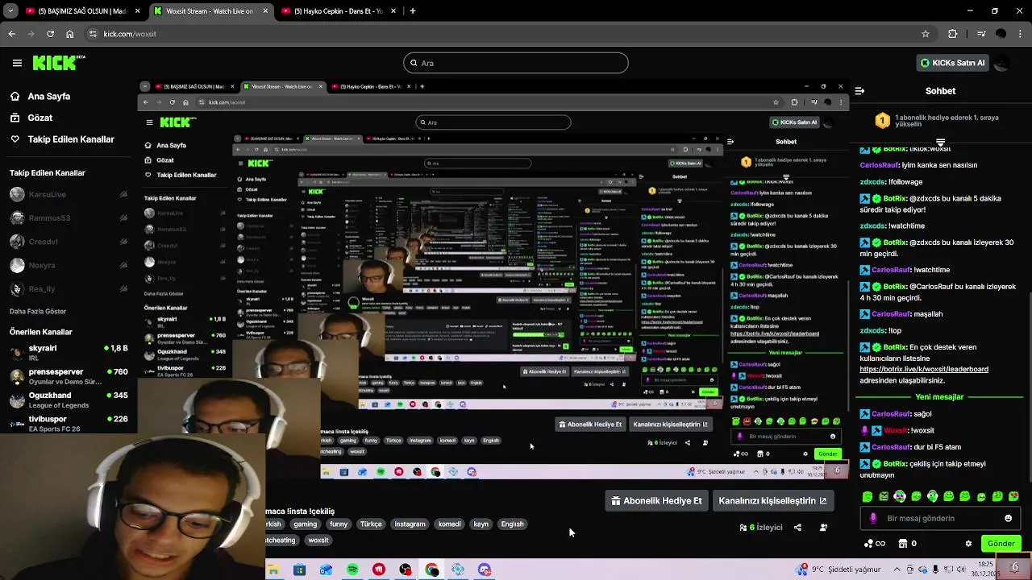Focus the outermost Bir mesaj gönderin field

938,519
